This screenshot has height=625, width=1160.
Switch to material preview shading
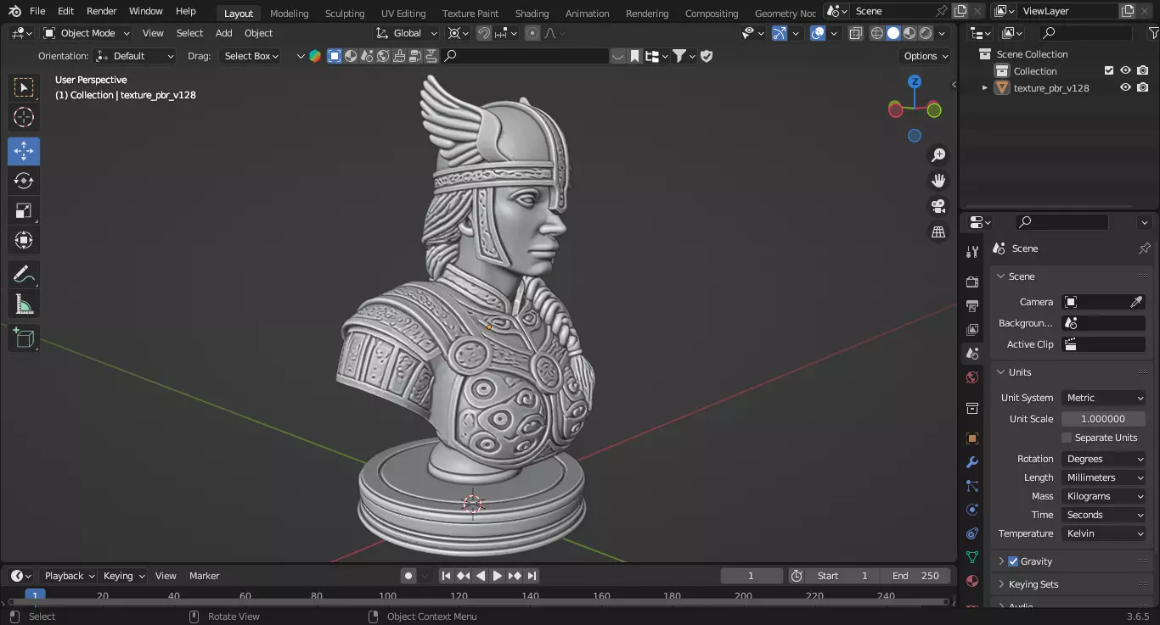tap(909, 33)
